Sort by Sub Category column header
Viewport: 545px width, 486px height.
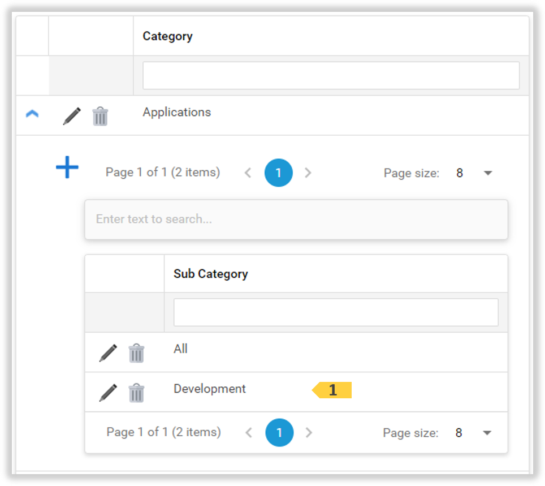pyautogui.click(x=211, y=274)
